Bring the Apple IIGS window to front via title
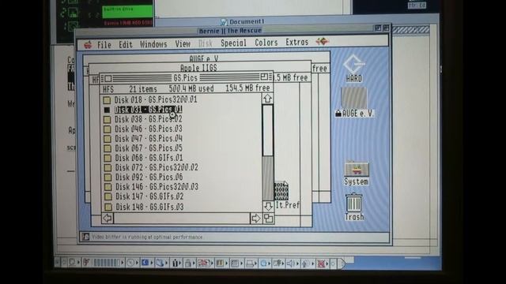This screenshot has height=284, width=506. click(198, 68)
